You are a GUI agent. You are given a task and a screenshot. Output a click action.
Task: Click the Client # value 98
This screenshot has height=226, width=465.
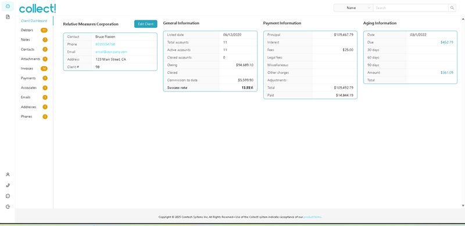click(97, 67)
